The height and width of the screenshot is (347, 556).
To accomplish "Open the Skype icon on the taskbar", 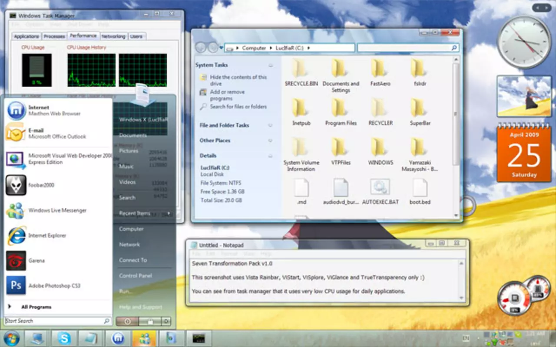I will click(x=64, y=338).
